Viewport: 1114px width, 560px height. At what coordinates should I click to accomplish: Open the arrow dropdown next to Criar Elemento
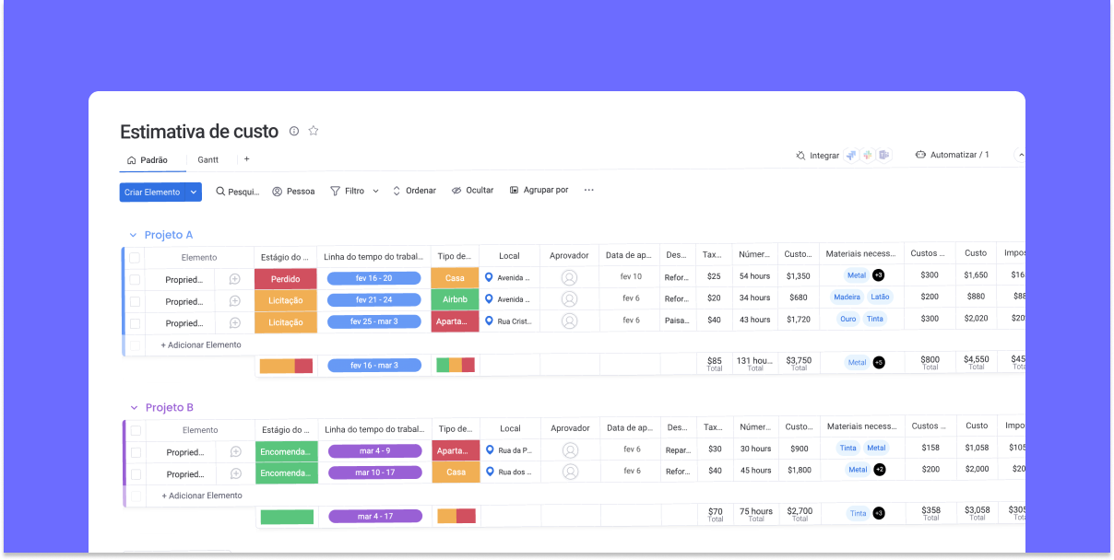[194, 192]
